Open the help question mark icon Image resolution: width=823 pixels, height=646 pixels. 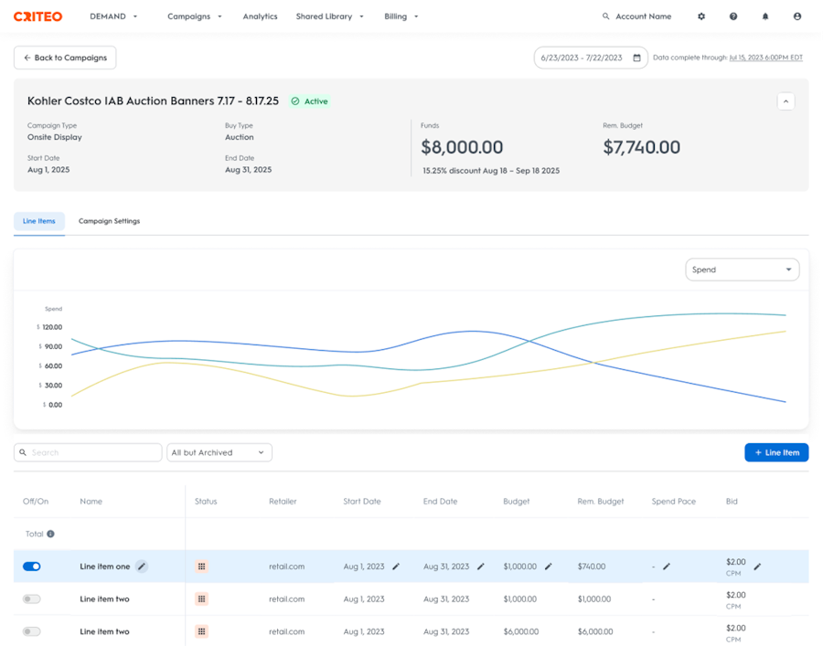(x=733, y=16)
